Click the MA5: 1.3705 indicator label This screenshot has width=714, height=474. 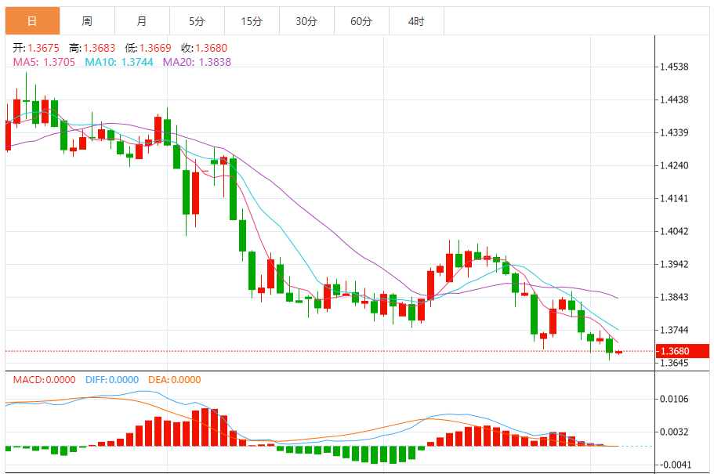pyautogui.click(x=44, y=62)
